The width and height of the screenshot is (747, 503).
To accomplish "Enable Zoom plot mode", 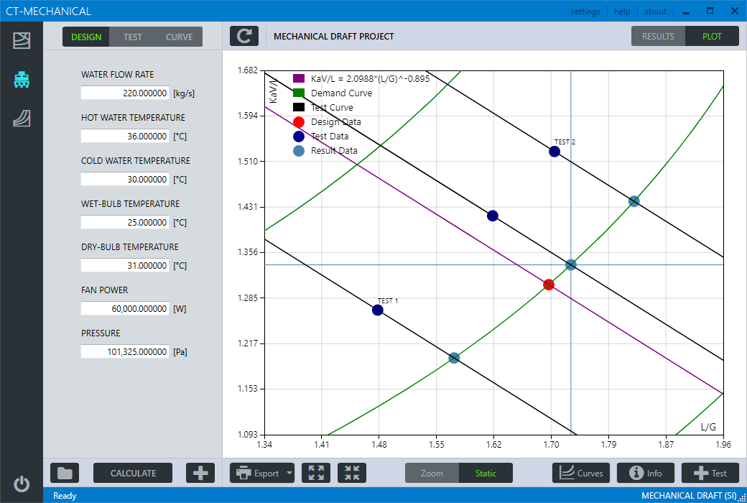I will click(x=432, y=473).
